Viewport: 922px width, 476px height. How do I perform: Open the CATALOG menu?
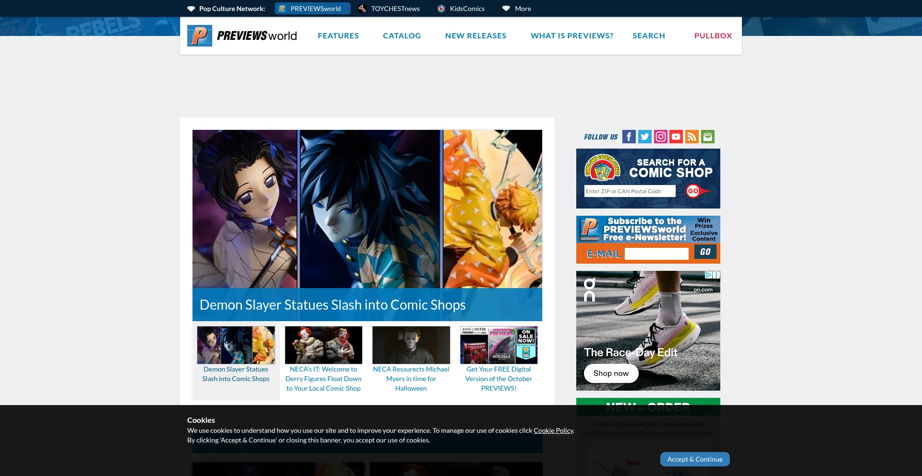401,36
